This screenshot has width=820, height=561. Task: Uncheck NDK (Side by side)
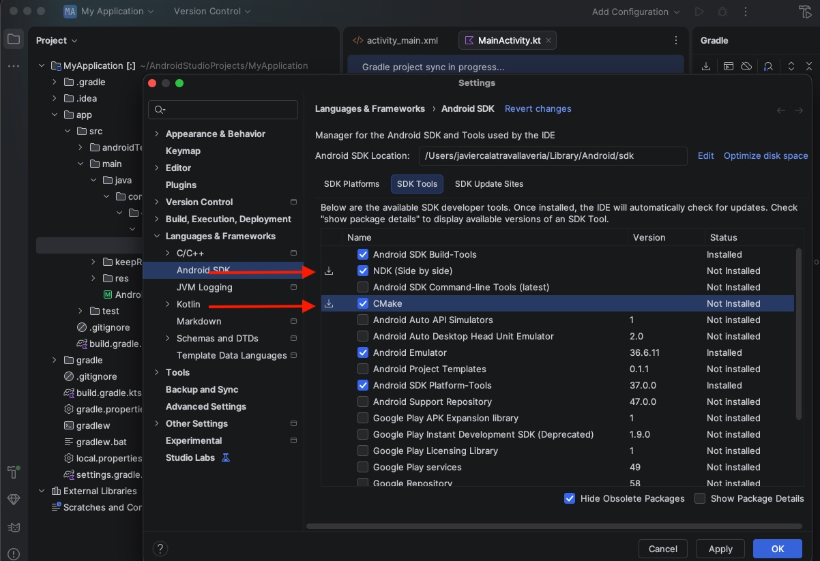click(x=363, y=271)
